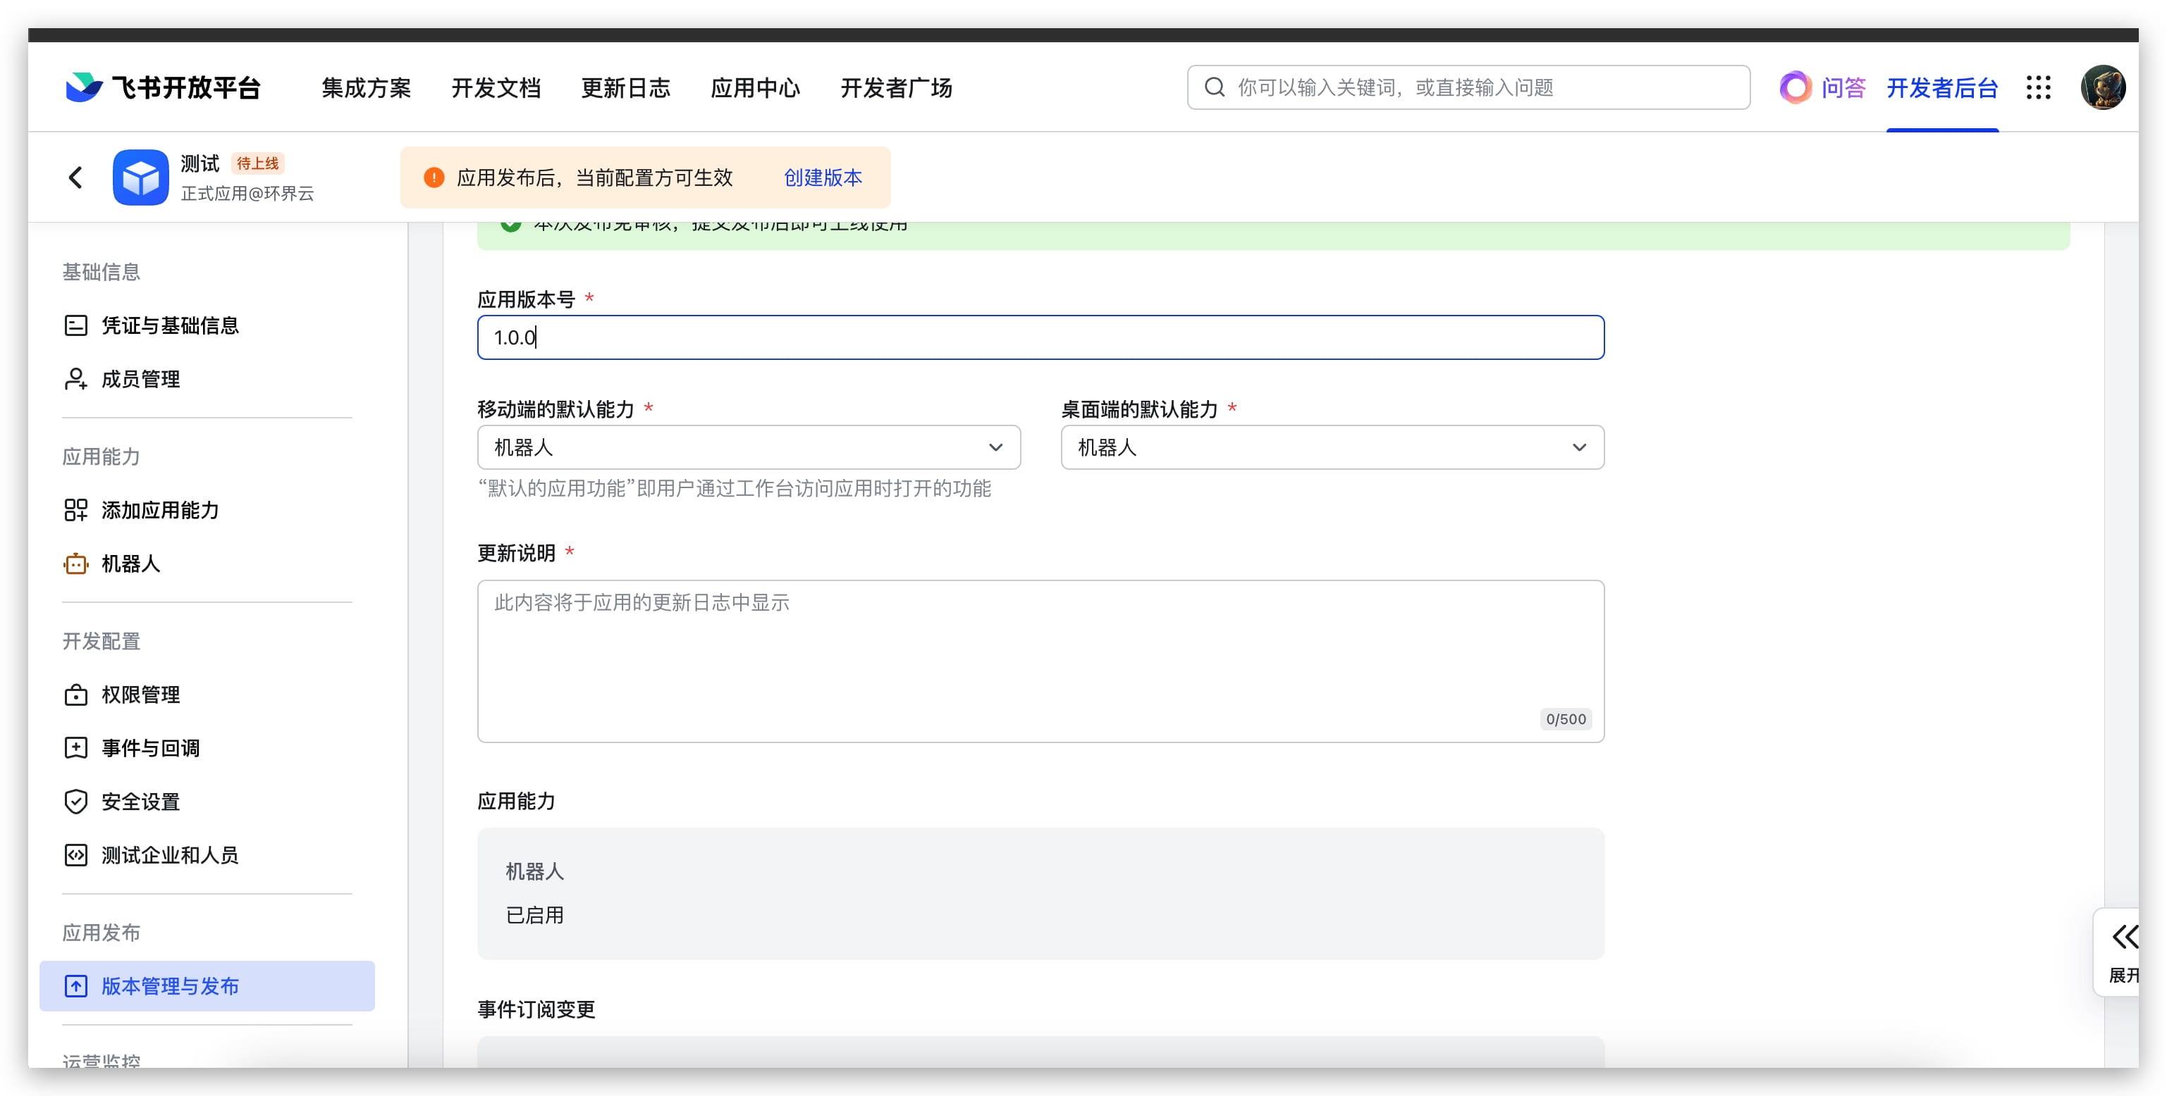The image size is (2167, 1096).
Task: Click the back arrow beside the app name
Action: 75,178
